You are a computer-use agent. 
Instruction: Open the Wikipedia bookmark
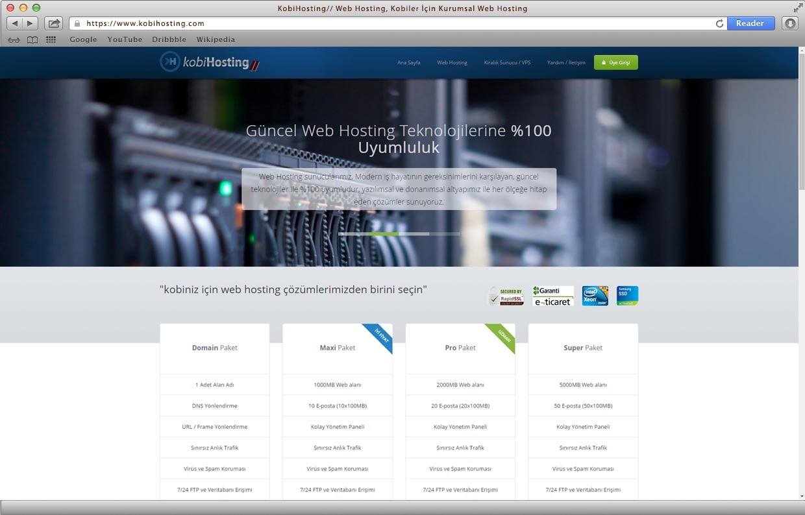[216, 39]
